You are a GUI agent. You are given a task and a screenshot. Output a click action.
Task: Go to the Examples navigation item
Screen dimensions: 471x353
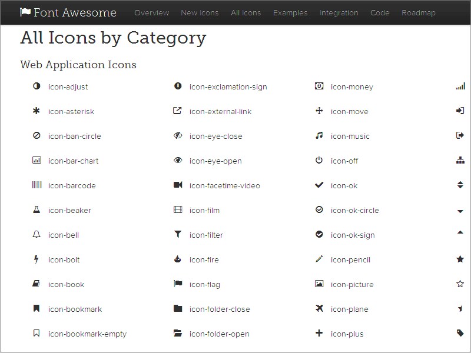[x=290, y=12]
